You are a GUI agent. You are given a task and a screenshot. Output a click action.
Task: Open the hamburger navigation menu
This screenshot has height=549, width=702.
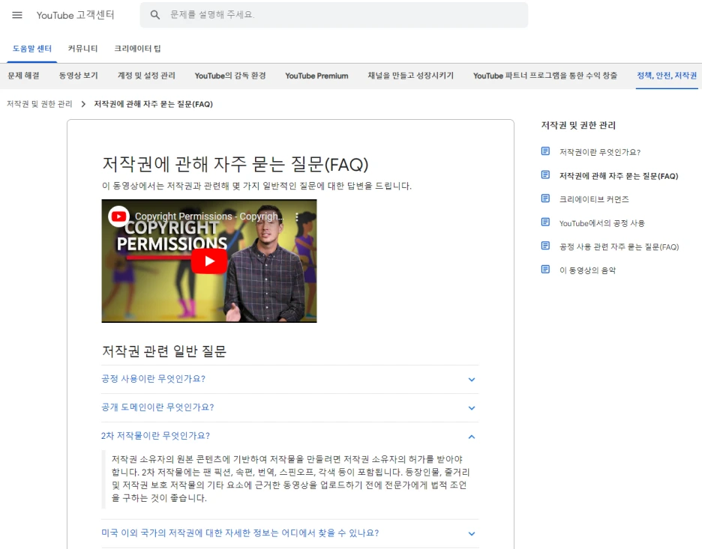pos(17,15)
